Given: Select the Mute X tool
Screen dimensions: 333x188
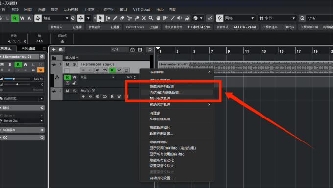Looking at the screenshot, I should pyautogui.click(x=144, y=18).
